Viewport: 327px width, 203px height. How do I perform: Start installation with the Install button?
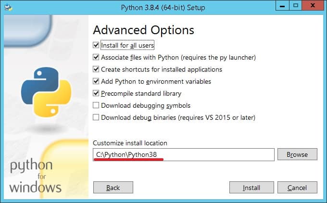pos(252,187)
